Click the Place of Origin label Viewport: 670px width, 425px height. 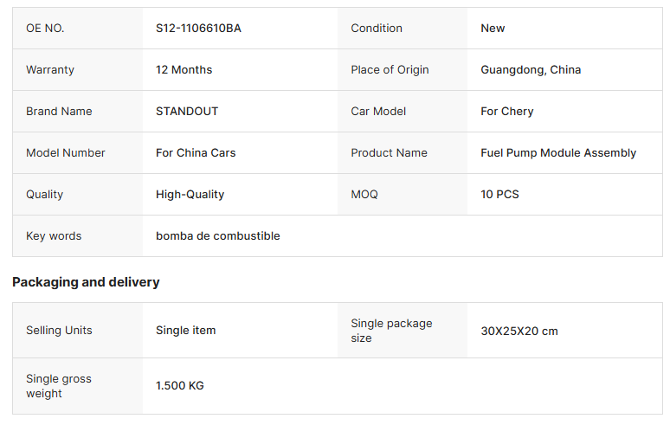click(x=390, y=69)
